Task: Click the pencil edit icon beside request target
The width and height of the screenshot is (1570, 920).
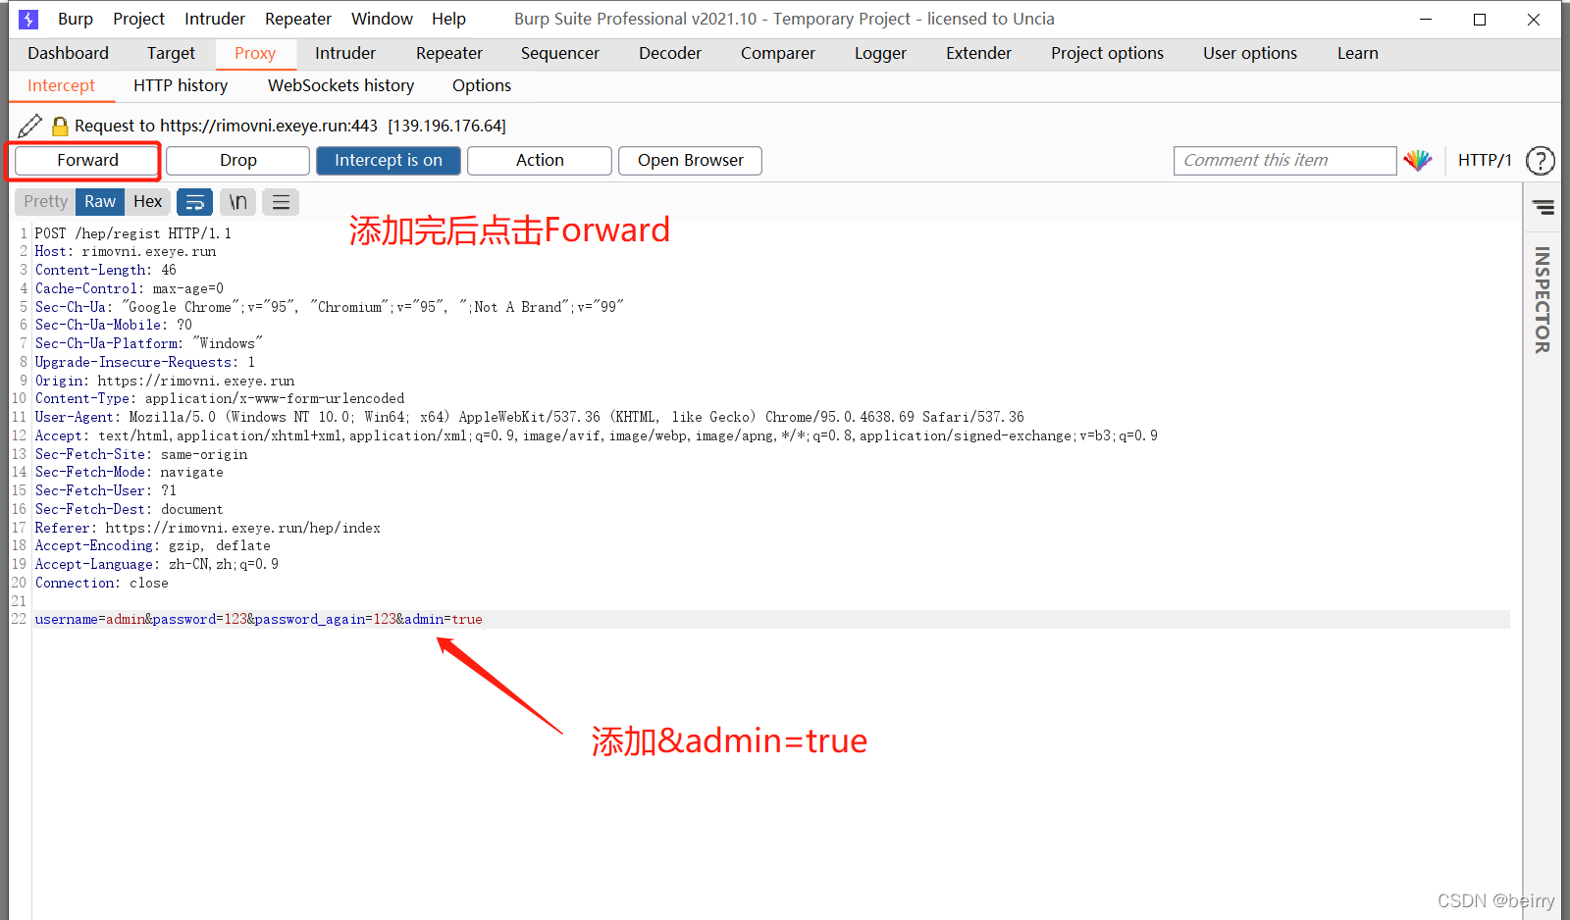Action: (x=30, y=126)
